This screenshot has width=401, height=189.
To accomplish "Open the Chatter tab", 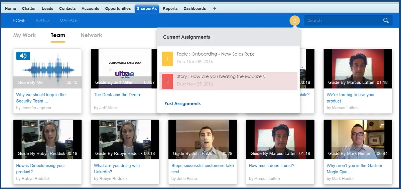I will click(x=29, y=9).
